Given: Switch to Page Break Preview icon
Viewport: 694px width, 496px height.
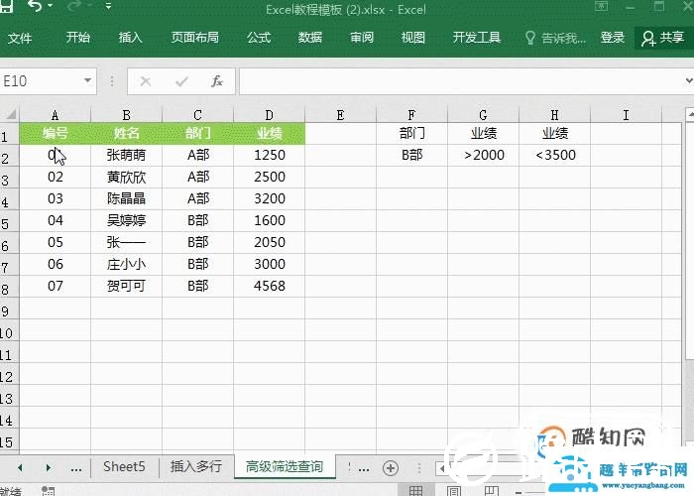Looking at the screenshot, I should (x=492, y=490).
